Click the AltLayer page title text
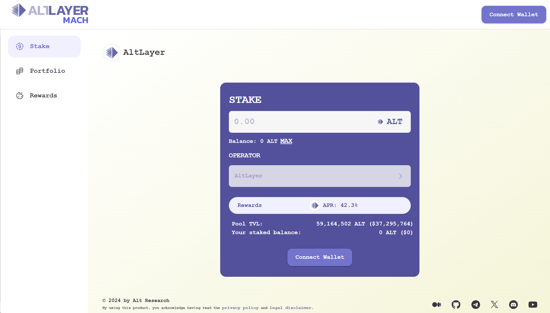This screenshot has height=313, width=550. pyautogui.click(x=144, y=52)
